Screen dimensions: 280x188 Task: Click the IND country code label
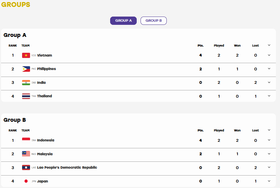point(34,82)
